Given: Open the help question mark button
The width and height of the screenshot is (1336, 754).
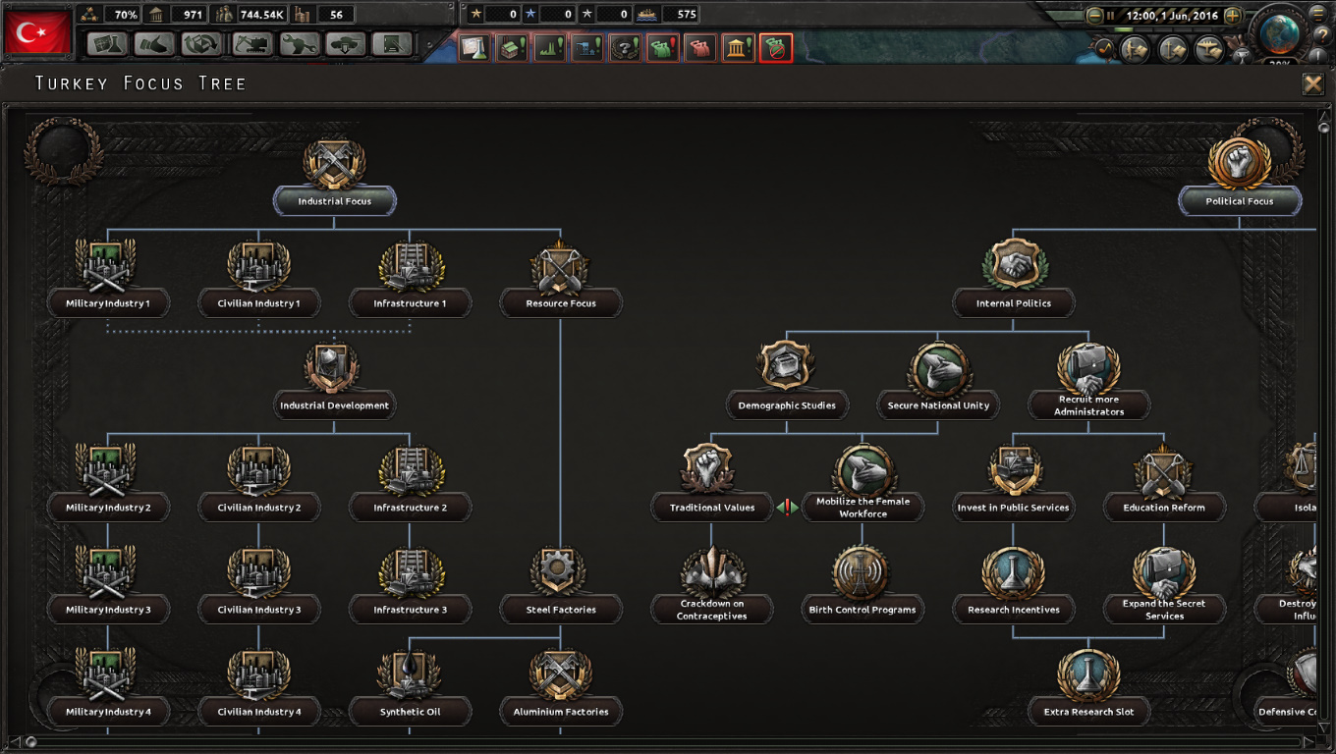Looking at the screenshot, I should pos(1321,36).
